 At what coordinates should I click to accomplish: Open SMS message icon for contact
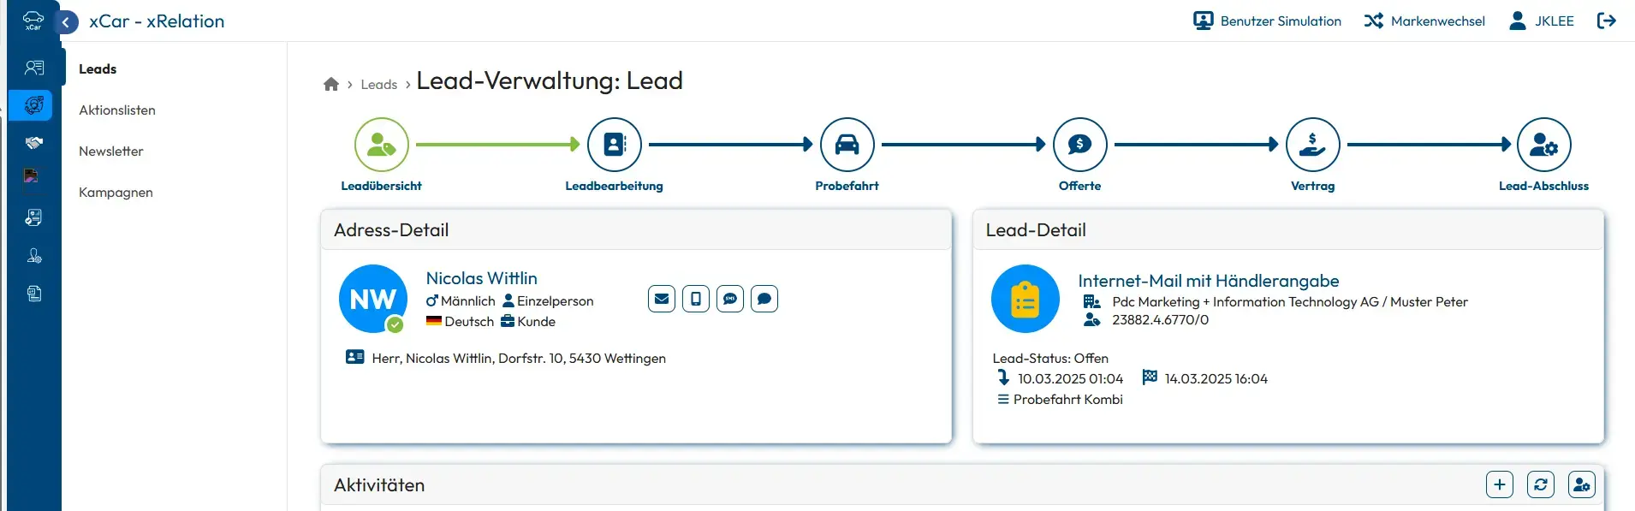730,299
